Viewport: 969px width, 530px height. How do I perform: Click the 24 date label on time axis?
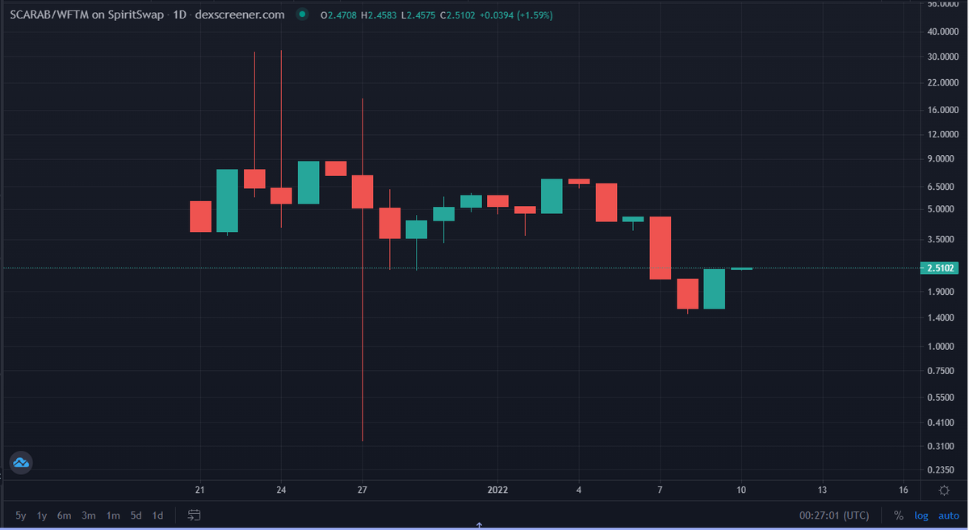click(281, 490)
